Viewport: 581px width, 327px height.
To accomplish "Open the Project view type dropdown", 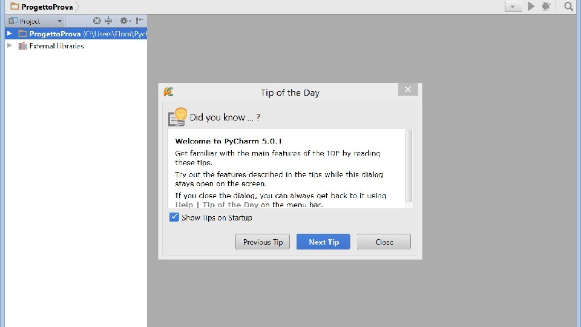I will pos(35,21).
